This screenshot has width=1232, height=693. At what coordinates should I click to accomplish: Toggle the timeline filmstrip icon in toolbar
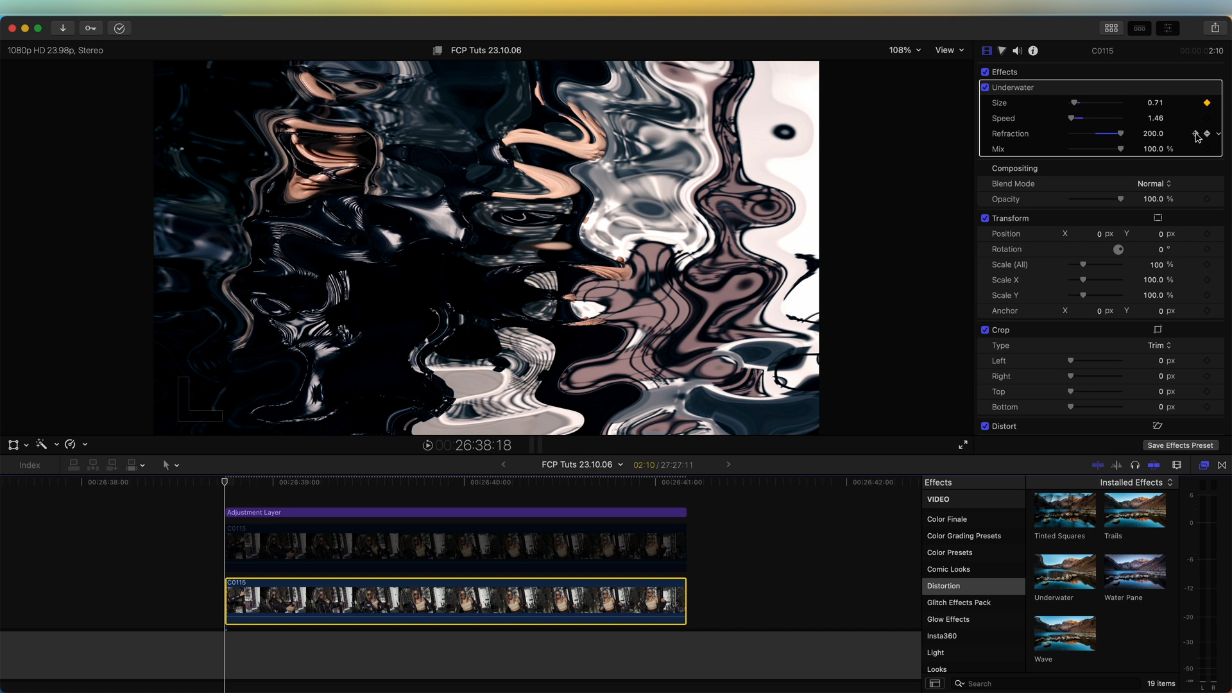[x=1140, y=28]
